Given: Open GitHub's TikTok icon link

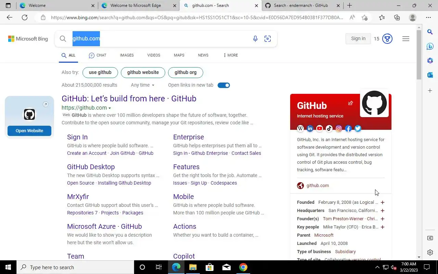Looking at the screenshot, I should (x=329, y=128).
